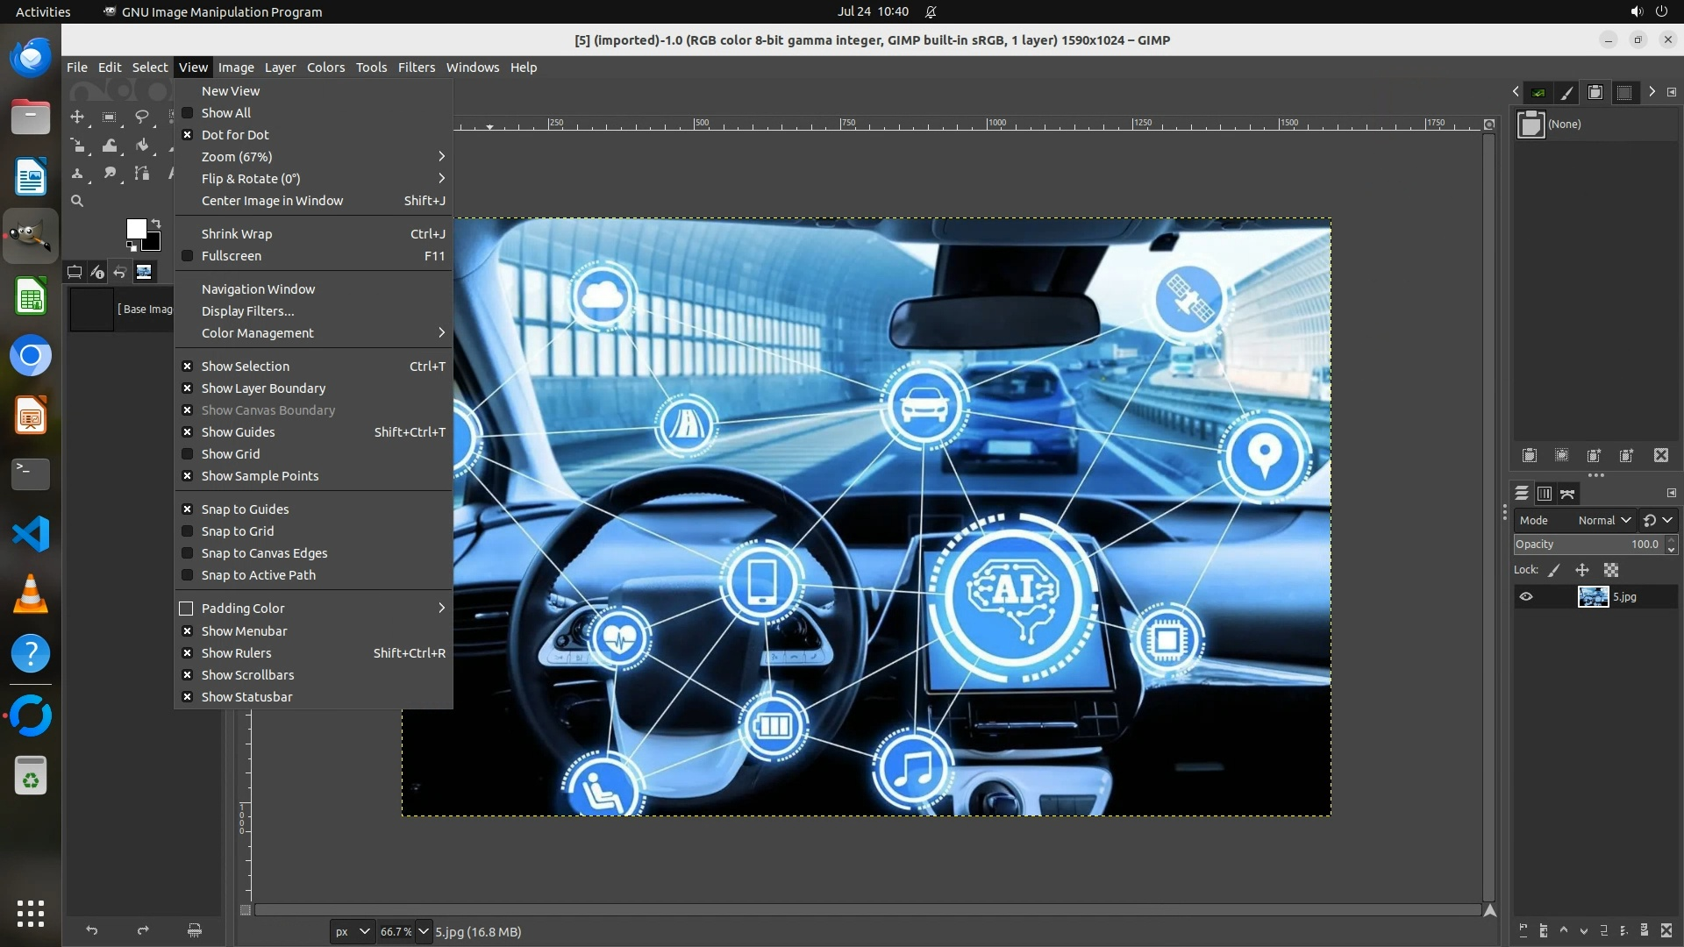Screen dimensions: 1684x947
Task: Toggle Snap to Canvas Edges option
Action: 264,553
